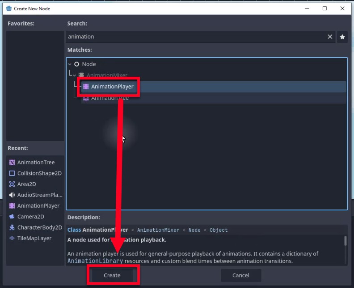Maximize the Create New Node dialog

coord(324,8)
